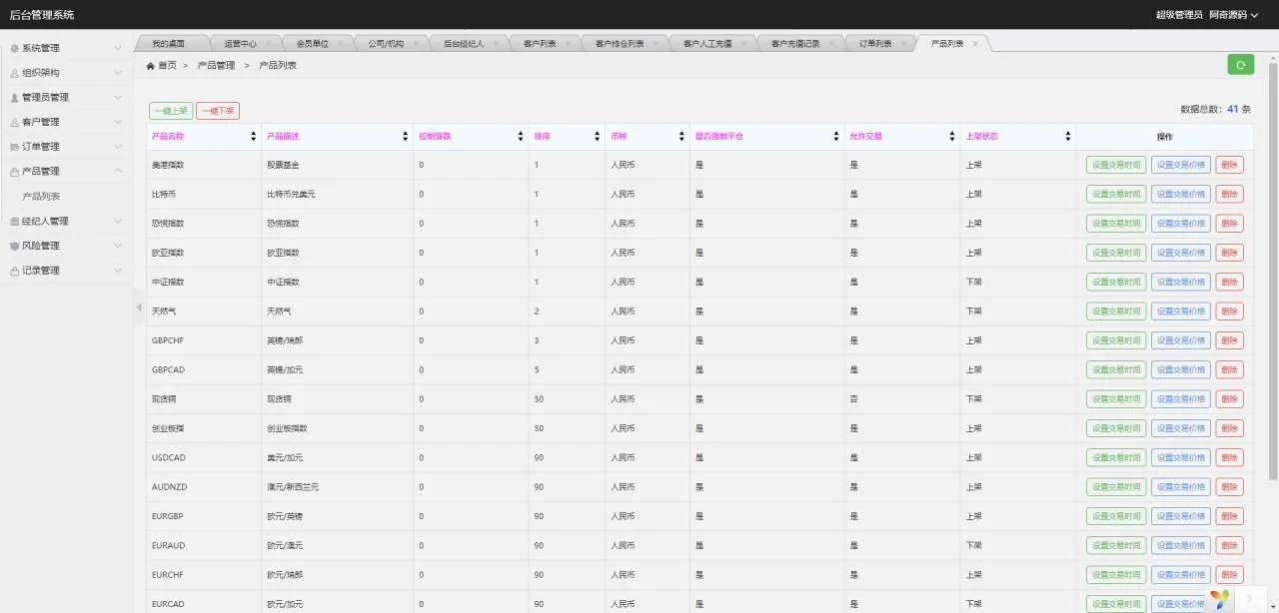Click the green refresh icon button
The image size is (1279, 613).
1240,65
